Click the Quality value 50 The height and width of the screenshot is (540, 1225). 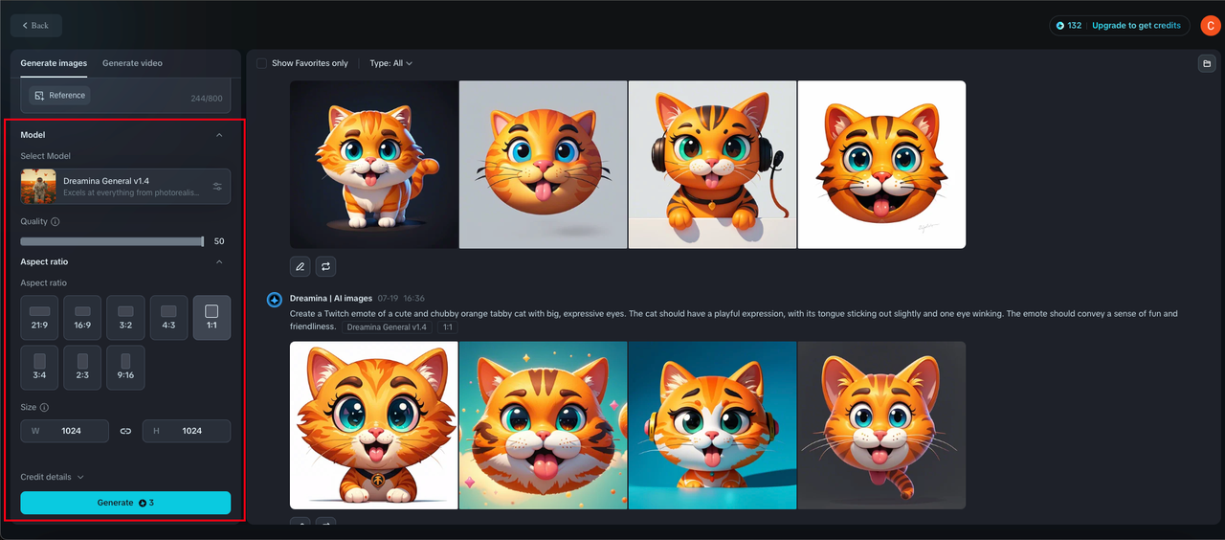(x=219, y=241)
